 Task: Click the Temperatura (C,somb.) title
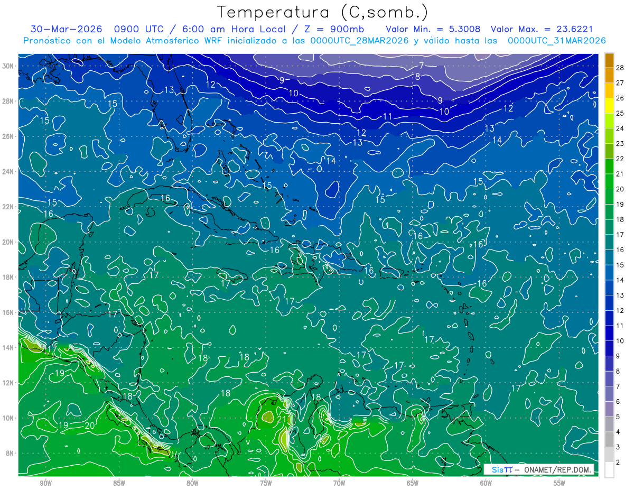323,12
